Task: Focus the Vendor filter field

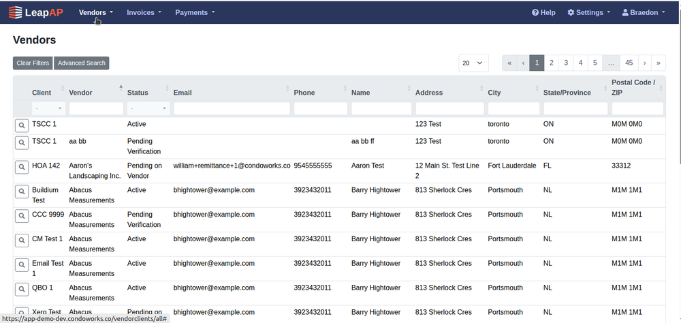Action: point(97,108)
